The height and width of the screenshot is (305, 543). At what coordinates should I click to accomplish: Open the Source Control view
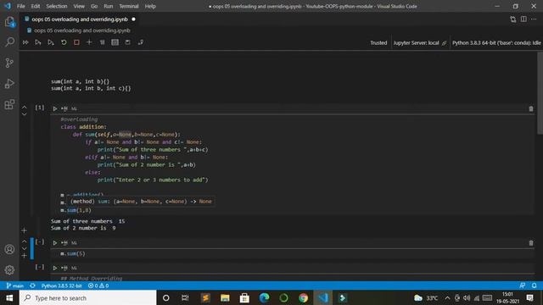(x=9, y=63)
